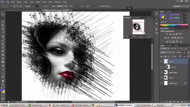
Task: Open CorelDRAW X7 in taskbar
Action: click(18, 105)
